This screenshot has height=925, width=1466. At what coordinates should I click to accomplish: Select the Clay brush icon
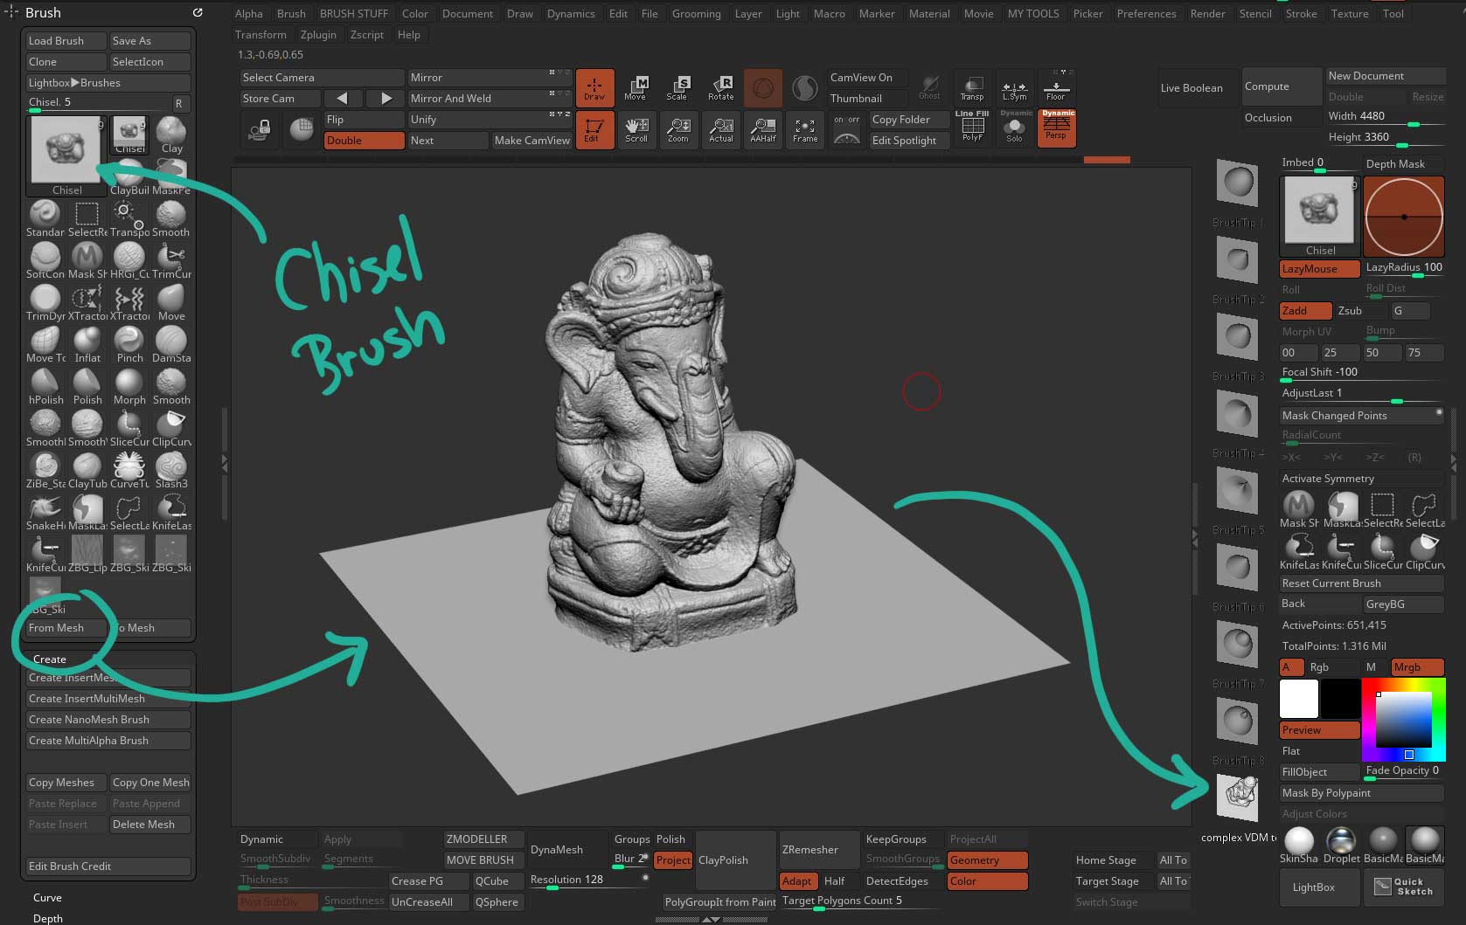[x=171, y=135]
